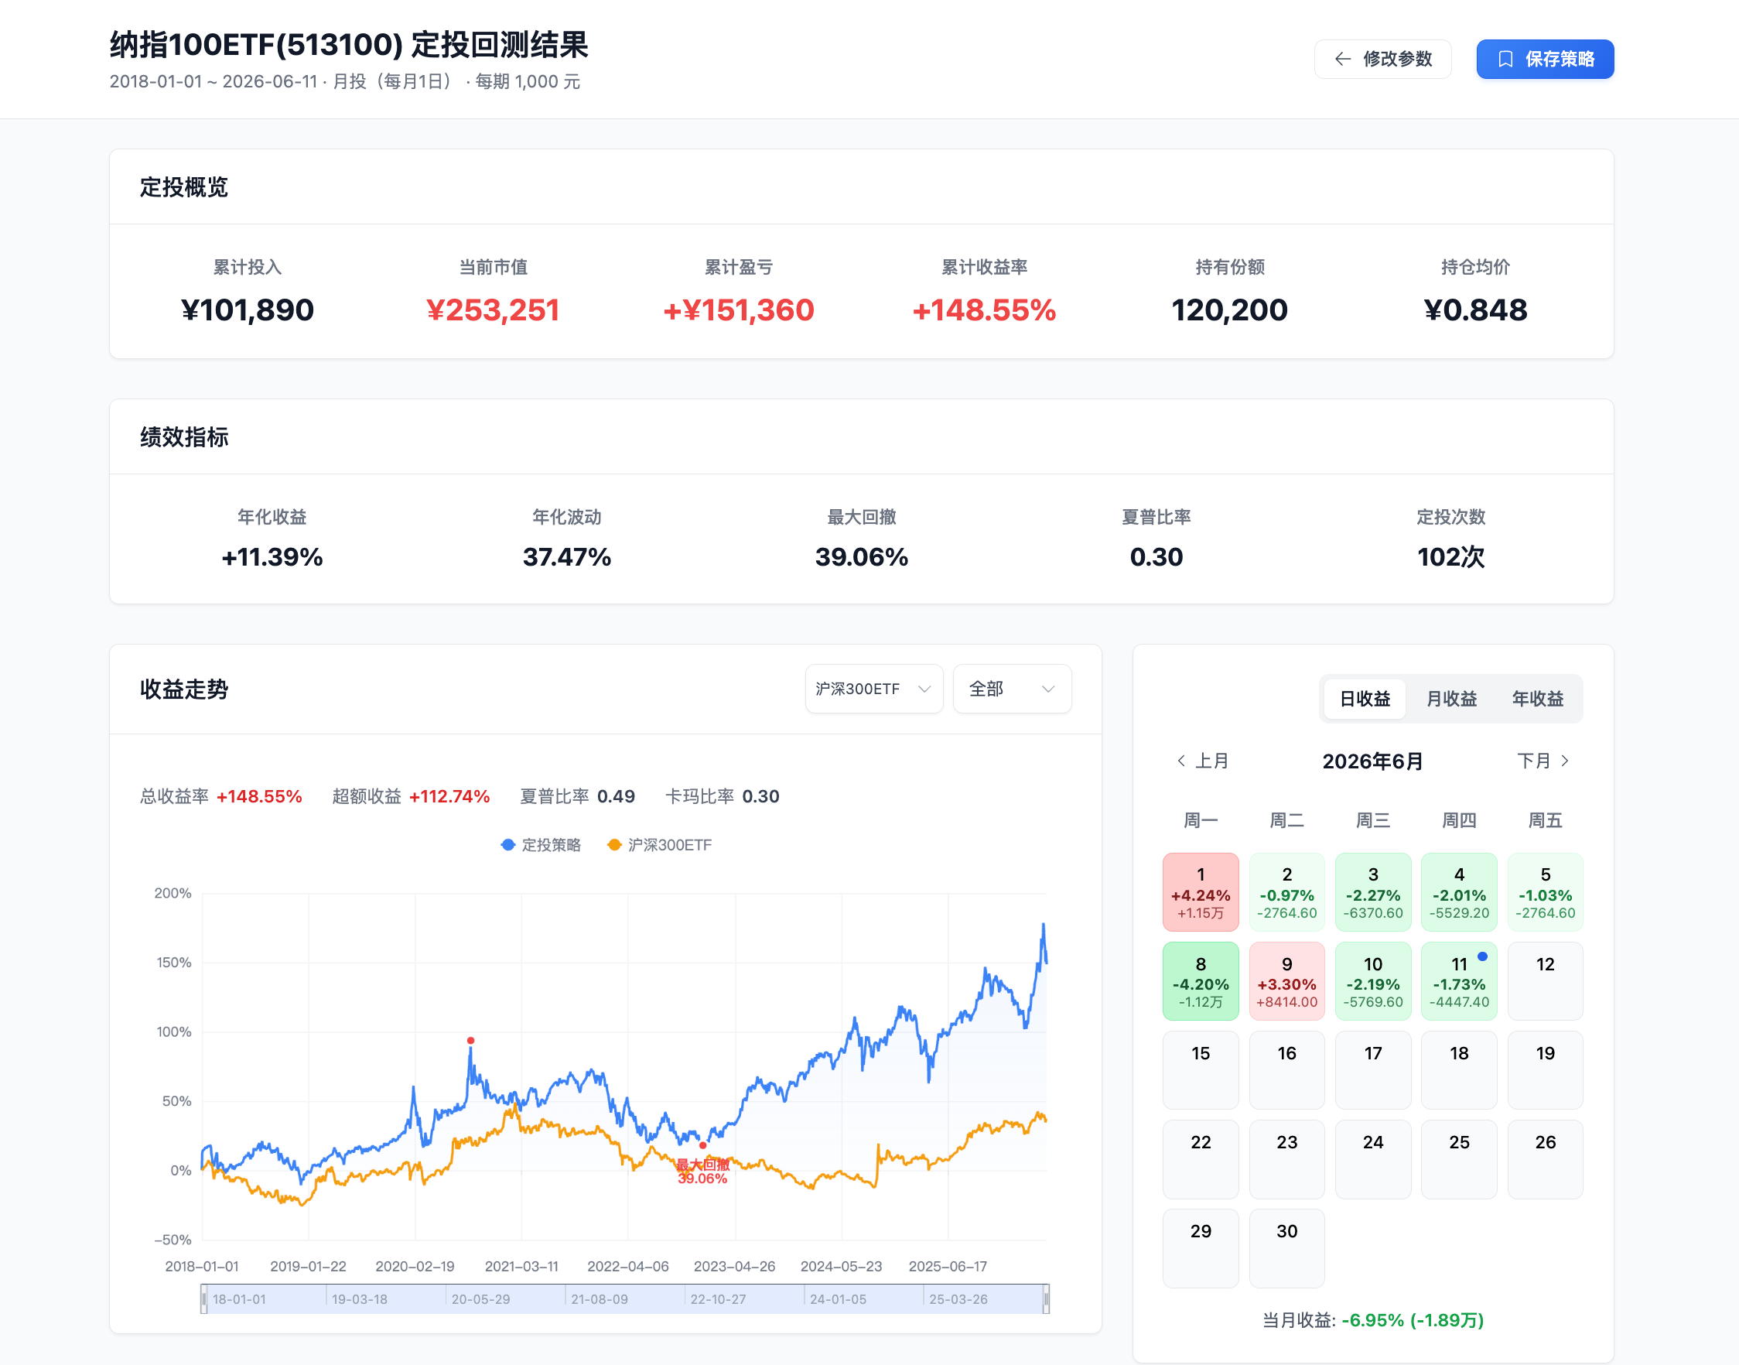Click the bookmark icon in 保存策略

(1505, 59)
